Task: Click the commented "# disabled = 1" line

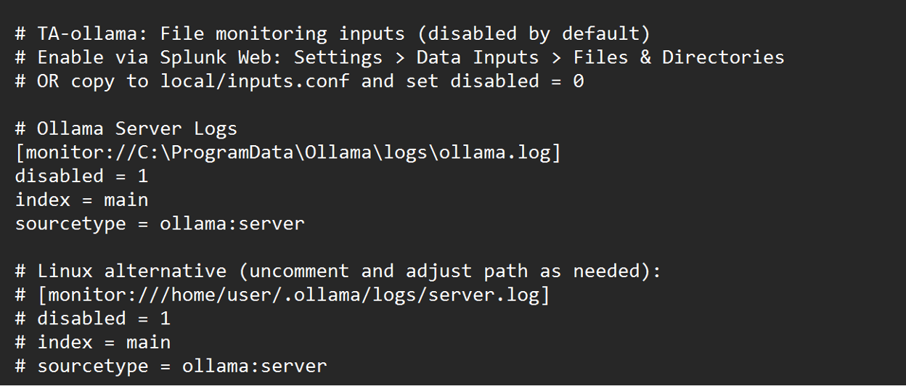Action: pyautogui.click(x=92, y=319)
